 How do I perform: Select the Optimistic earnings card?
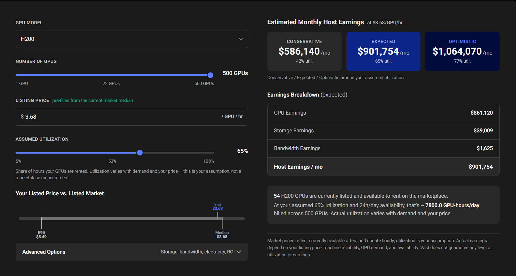tap(462, 51)
